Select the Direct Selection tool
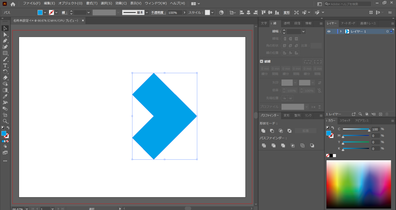Image resolution: width=396 pixels, height=210 pixels. (5, 35)
